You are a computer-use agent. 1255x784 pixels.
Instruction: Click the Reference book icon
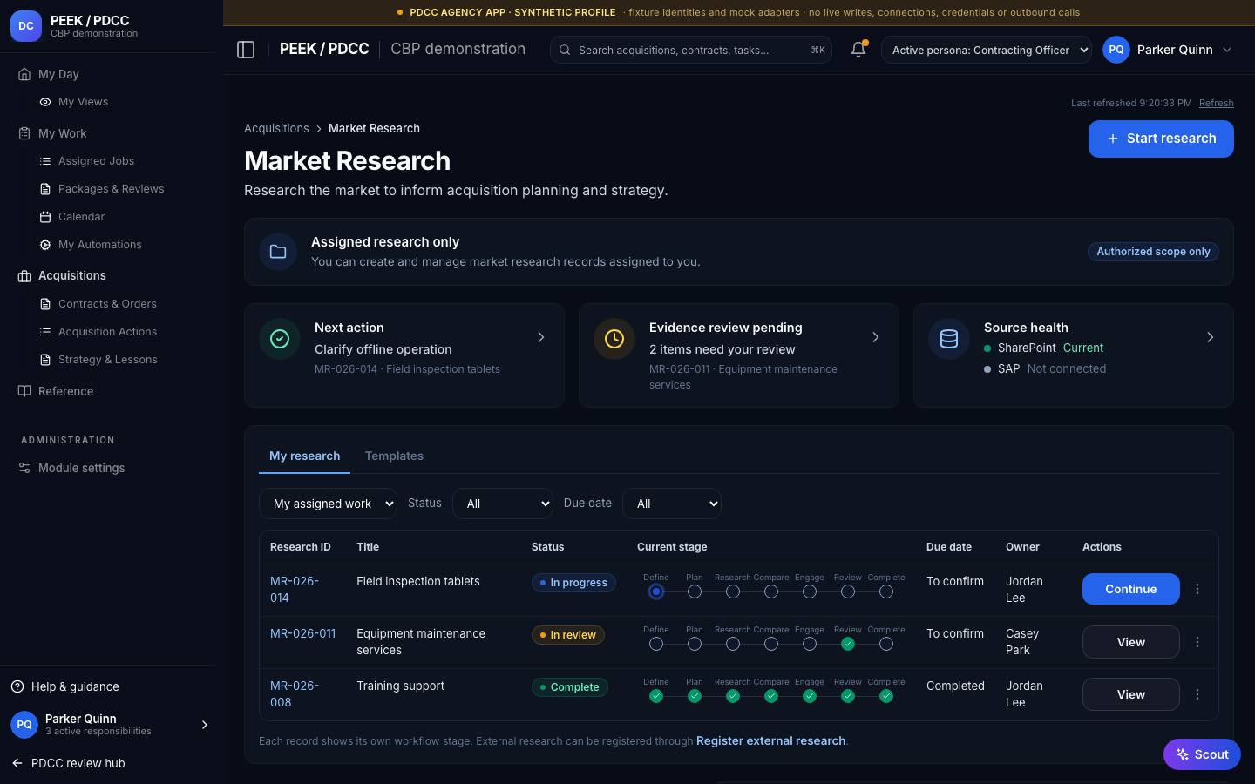pos(24,391)
